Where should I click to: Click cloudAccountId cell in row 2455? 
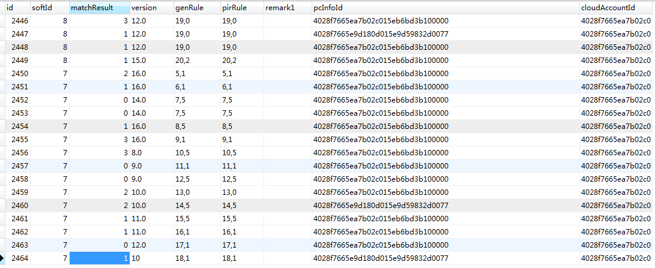click(x=617, y=140)
